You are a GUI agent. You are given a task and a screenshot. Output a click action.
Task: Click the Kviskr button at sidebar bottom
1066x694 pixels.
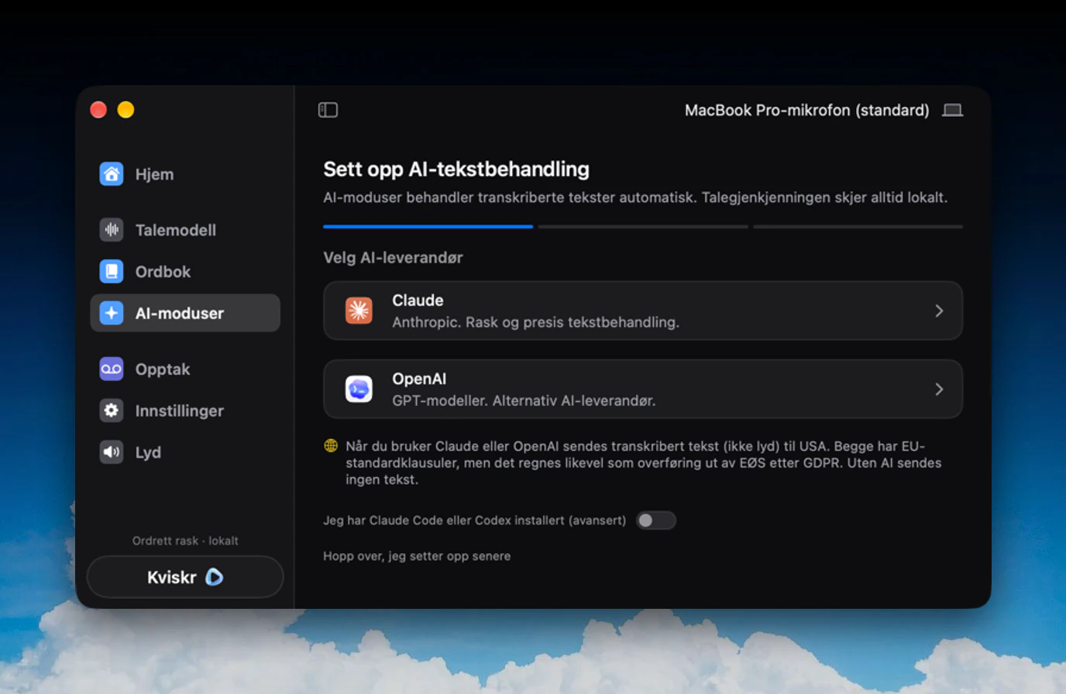pyautogui.click(x=184, y=577)
